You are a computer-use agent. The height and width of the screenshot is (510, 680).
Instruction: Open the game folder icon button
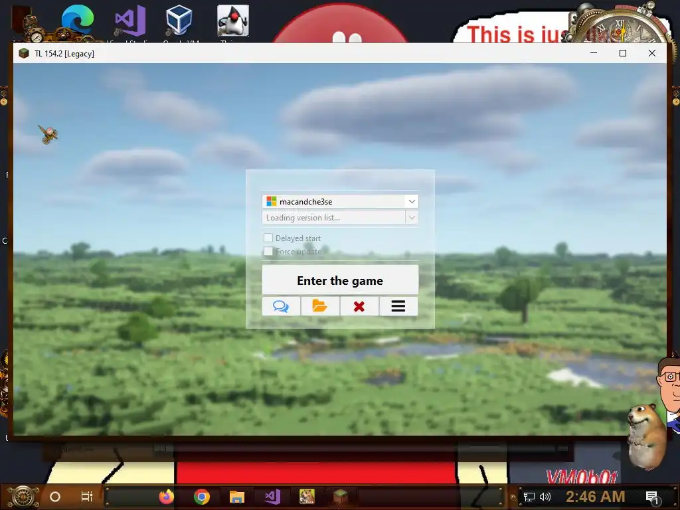coord(320,306)
